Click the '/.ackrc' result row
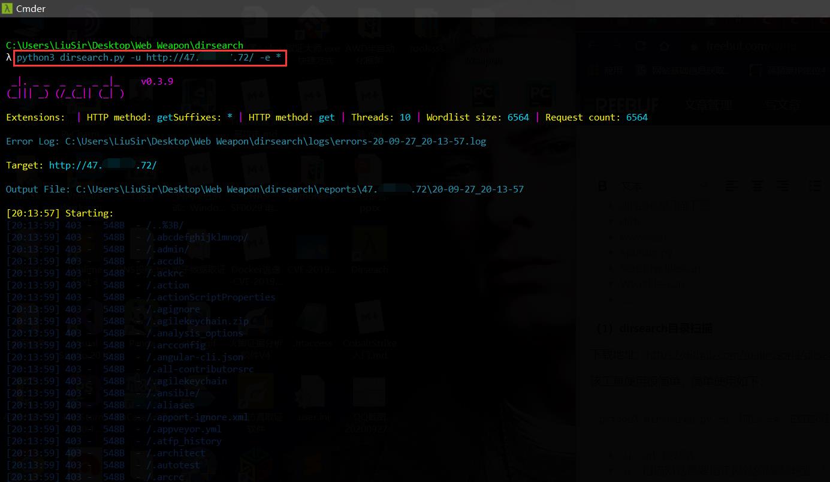The width and height of the screenshot is (830, 482). click(95, 273)
